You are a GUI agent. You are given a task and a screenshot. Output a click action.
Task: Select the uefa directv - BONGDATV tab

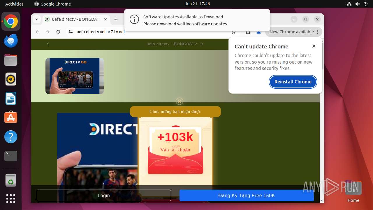[76, 19]
